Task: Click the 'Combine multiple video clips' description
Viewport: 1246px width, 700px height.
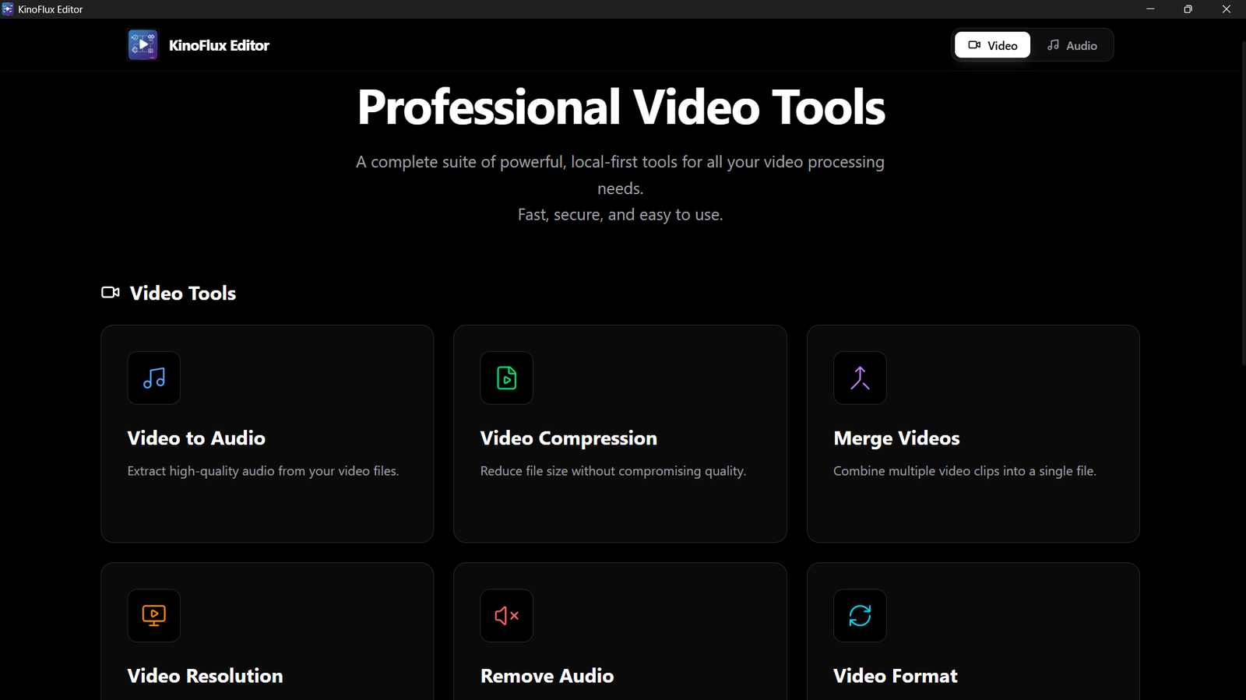Action: (x=964, y=471)
